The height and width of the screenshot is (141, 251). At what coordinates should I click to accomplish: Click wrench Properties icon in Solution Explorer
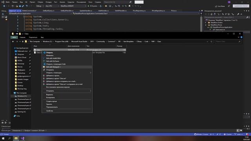[x=238, y=14]
